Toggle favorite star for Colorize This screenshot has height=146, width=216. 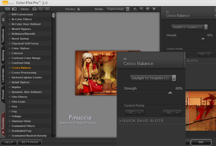point(9,53)
